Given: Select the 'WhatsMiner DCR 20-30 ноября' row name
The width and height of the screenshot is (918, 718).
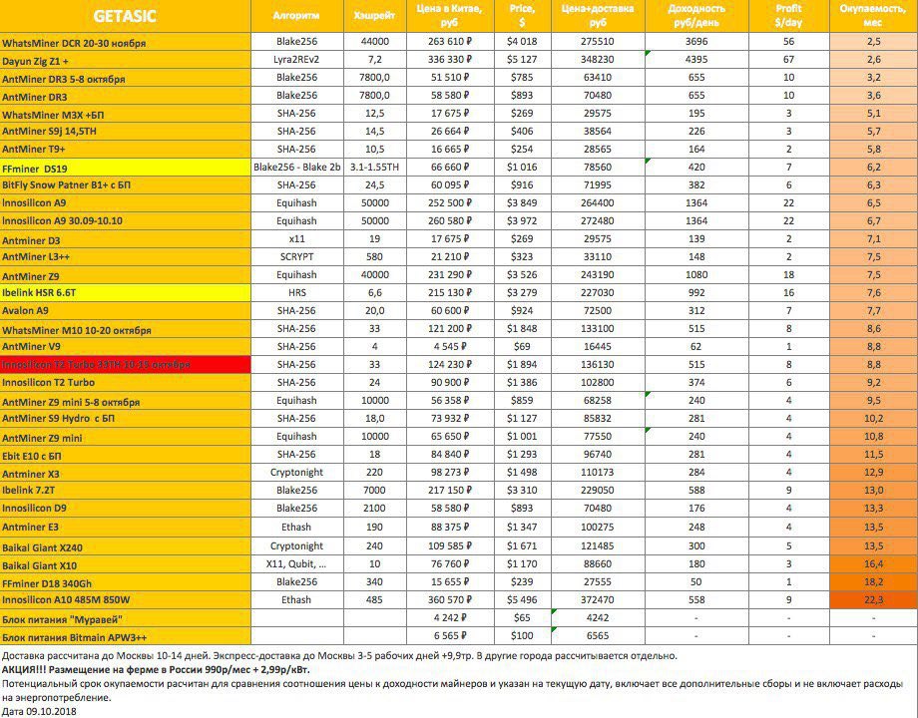Looking at the screenshot, I should pyautogui.click(x=126, y=42).
